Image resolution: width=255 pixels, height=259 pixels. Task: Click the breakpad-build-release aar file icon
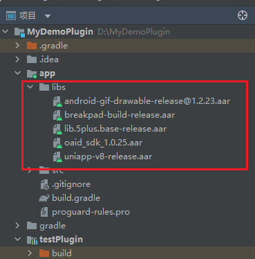[57, 115]
